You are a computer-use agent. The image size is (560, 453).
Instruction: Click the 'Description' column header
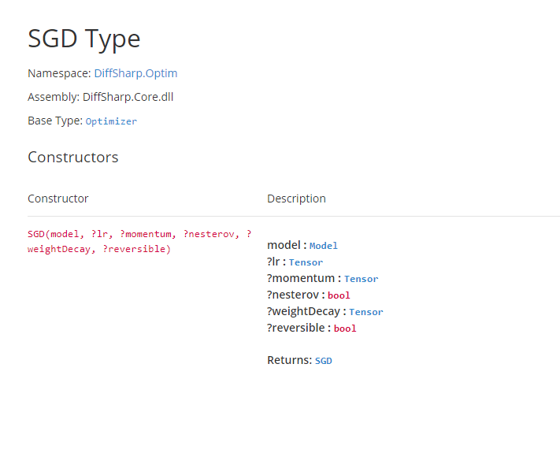point(296,199)
